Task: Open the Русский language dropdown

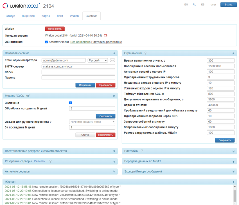Action: 98,60
